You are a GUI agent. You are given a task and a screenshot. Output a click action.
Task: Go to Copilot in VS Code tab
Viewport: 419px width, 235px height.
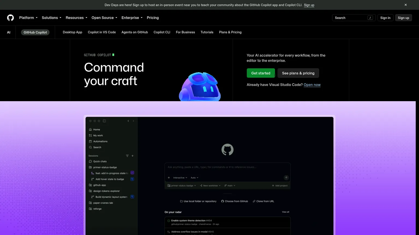102,32
